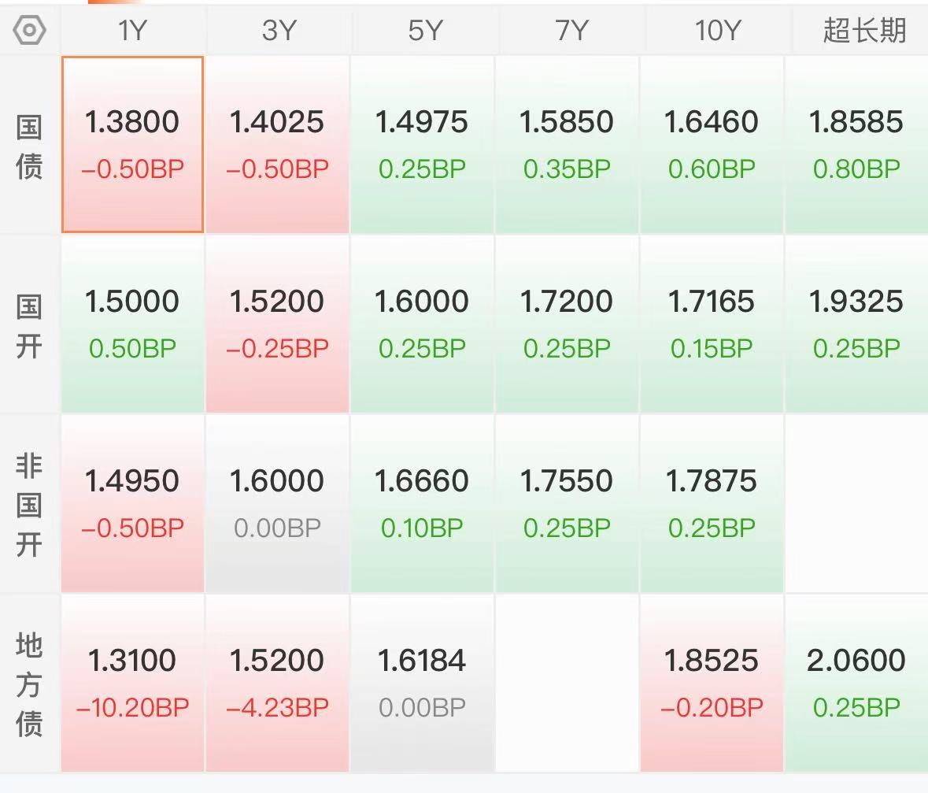Select the 1Y column header
The width and height of the screenshot is (928, 793).
point(132,30)
